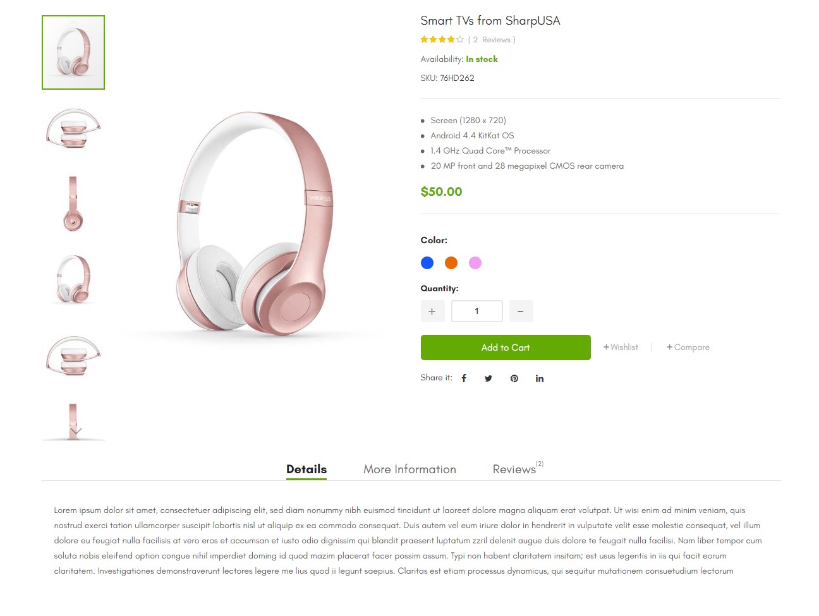
Task: Share product on Twitter icon
Action: pos(488,378)
